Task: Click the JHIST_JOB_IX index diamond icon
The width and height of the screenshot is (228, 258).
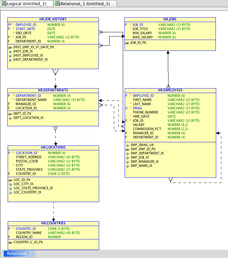Action: point(10,51)
